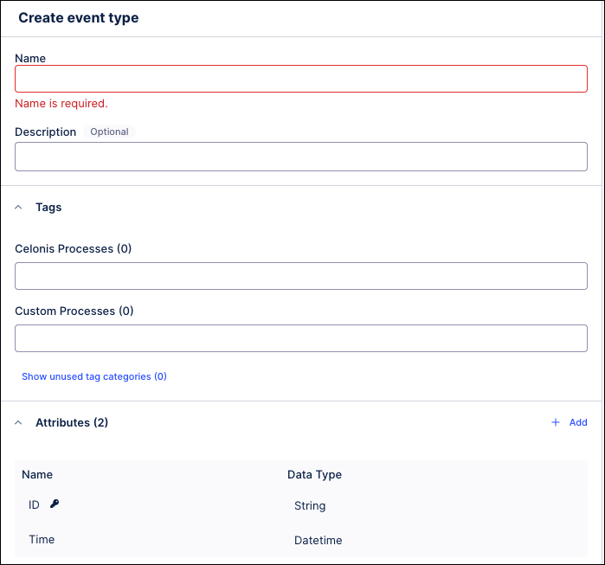Collapse the Tags section chevron

tap(19, 208)
